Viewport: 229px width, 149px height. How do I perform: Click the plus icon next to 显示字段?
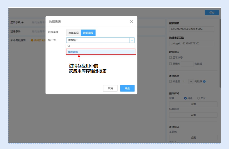click(22, 23)
